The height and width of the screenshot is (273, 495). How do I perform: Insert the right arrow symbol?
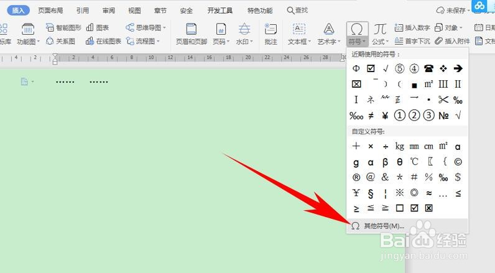(x=458, y=68)
